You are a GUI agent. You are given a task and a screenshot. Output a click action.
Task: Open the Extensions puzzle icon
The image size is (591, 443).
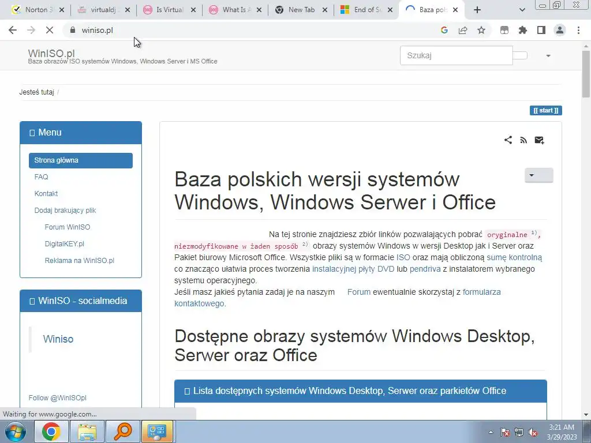pos(523,30)
